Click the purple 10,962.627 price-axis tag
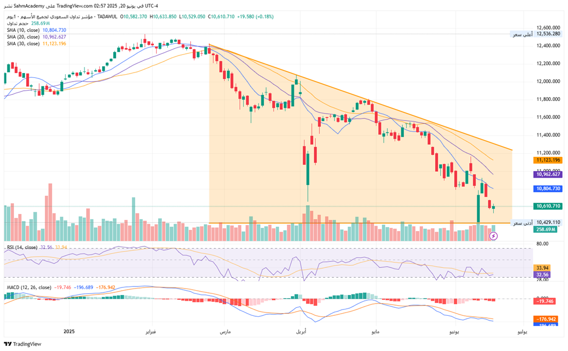Screen dimensions: 568x351 (547, 174)
